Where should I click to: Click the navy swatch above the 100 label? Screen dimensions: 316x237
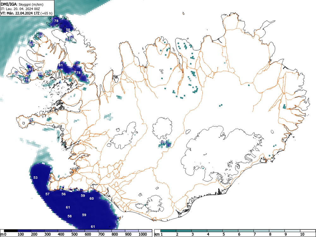click(x=24, y=231)
